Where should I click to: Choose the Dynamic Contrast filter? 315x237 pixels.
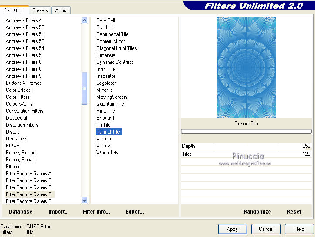114,62
